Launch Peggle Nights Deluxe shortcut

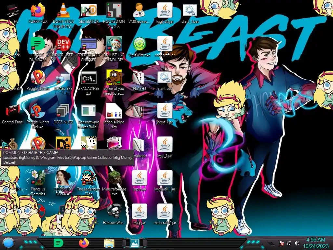[38, 111]
